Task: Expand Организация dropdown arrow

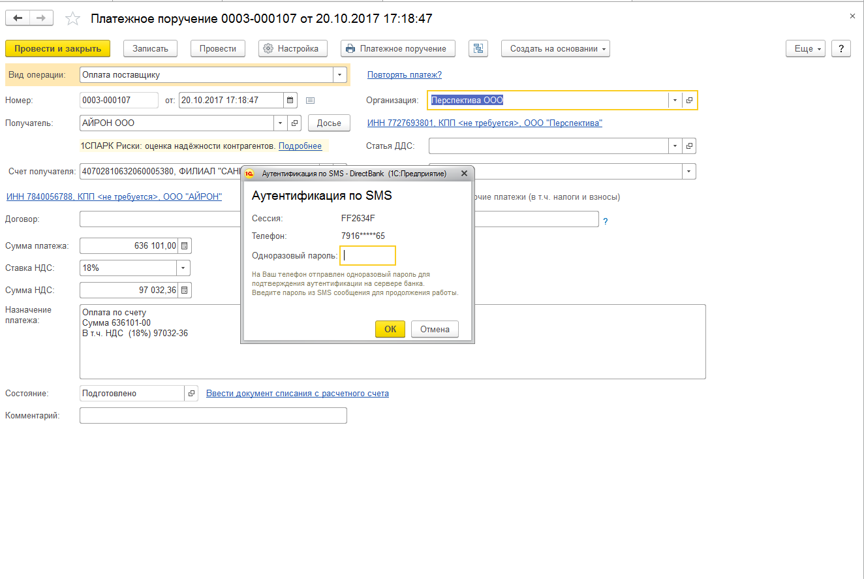Action: pos(675,101)
